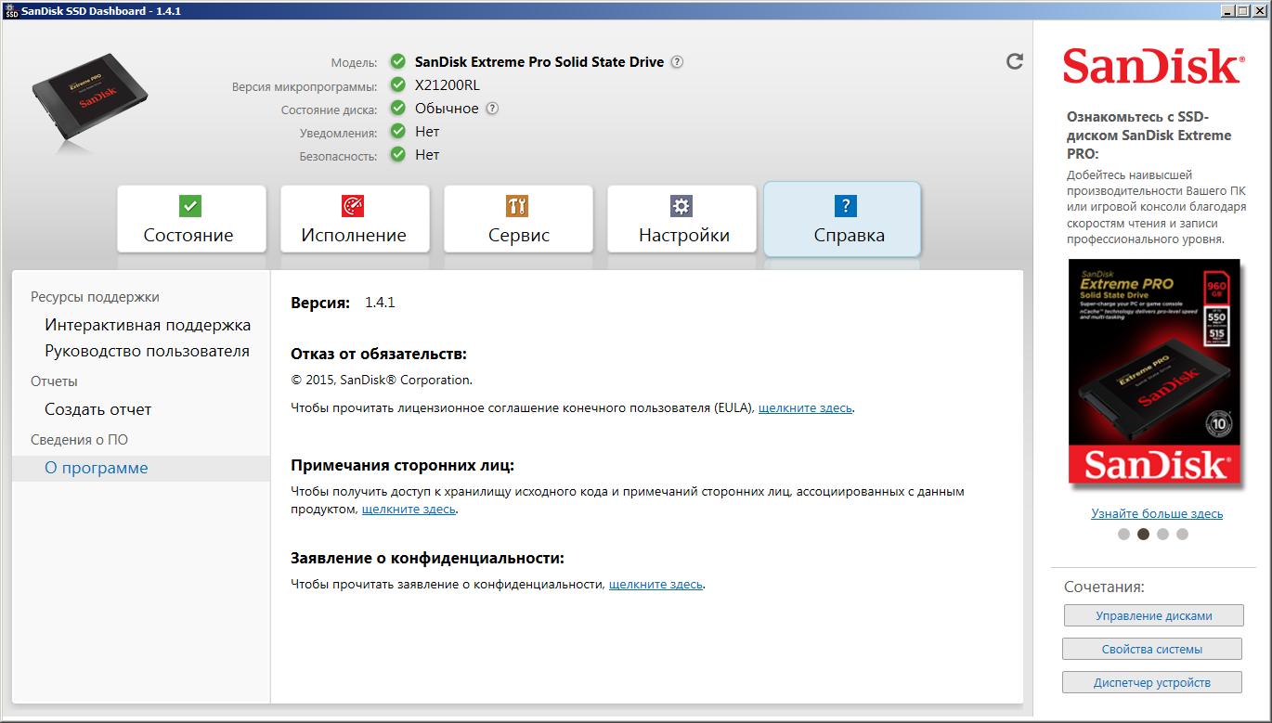The height and width of the screenshot is (723, 1272).
Task: Click the 'Свойства системы' button
Action: [x=1152, y=649]
